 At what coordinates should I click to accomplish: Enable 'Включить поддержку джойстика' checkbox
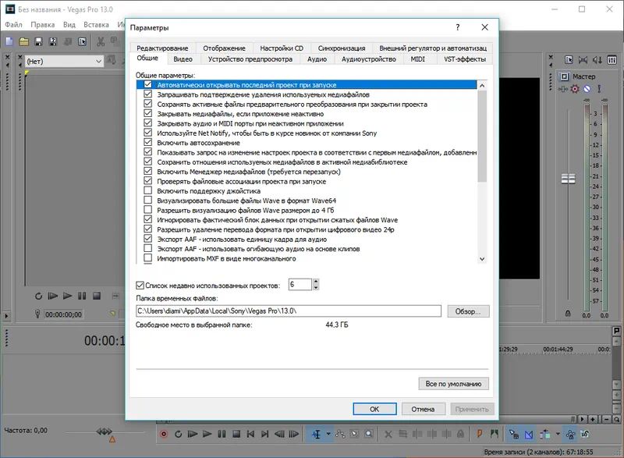click(148, 191)
